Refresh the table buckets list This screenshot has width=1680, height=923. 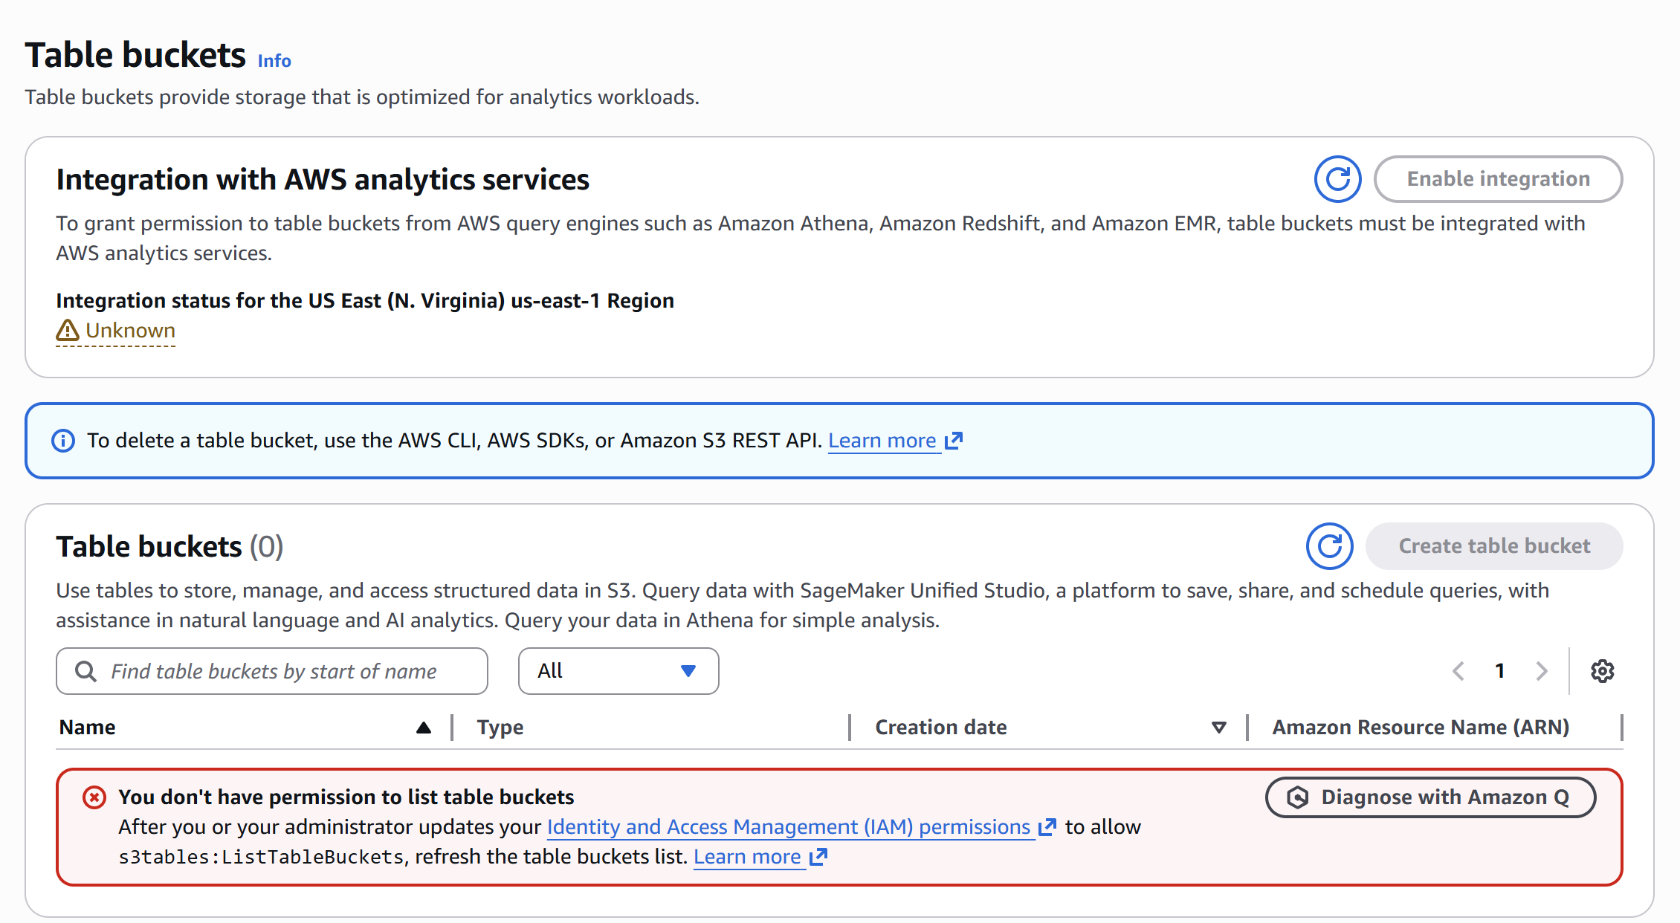[x=1329, y=546]
